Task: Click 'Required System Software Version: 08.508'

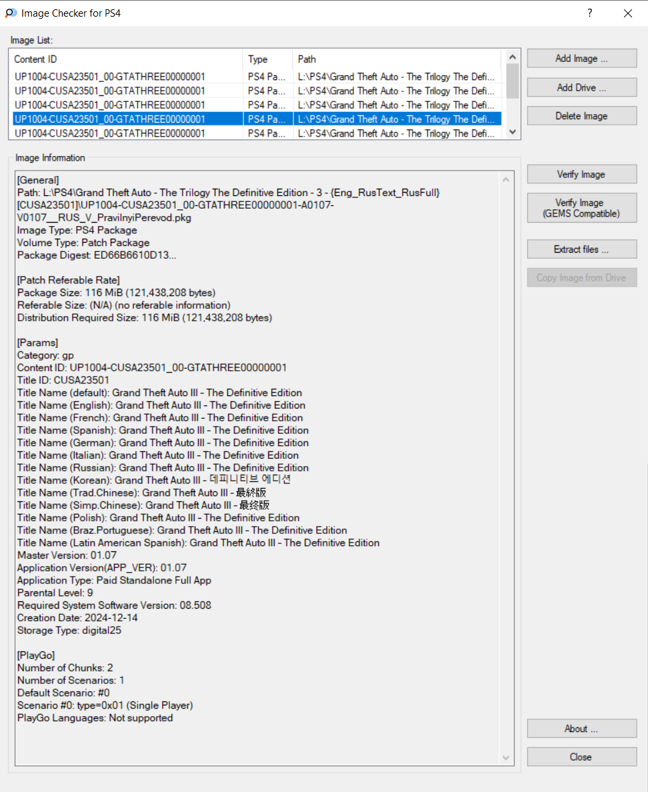Action: [x=114, y=605]
